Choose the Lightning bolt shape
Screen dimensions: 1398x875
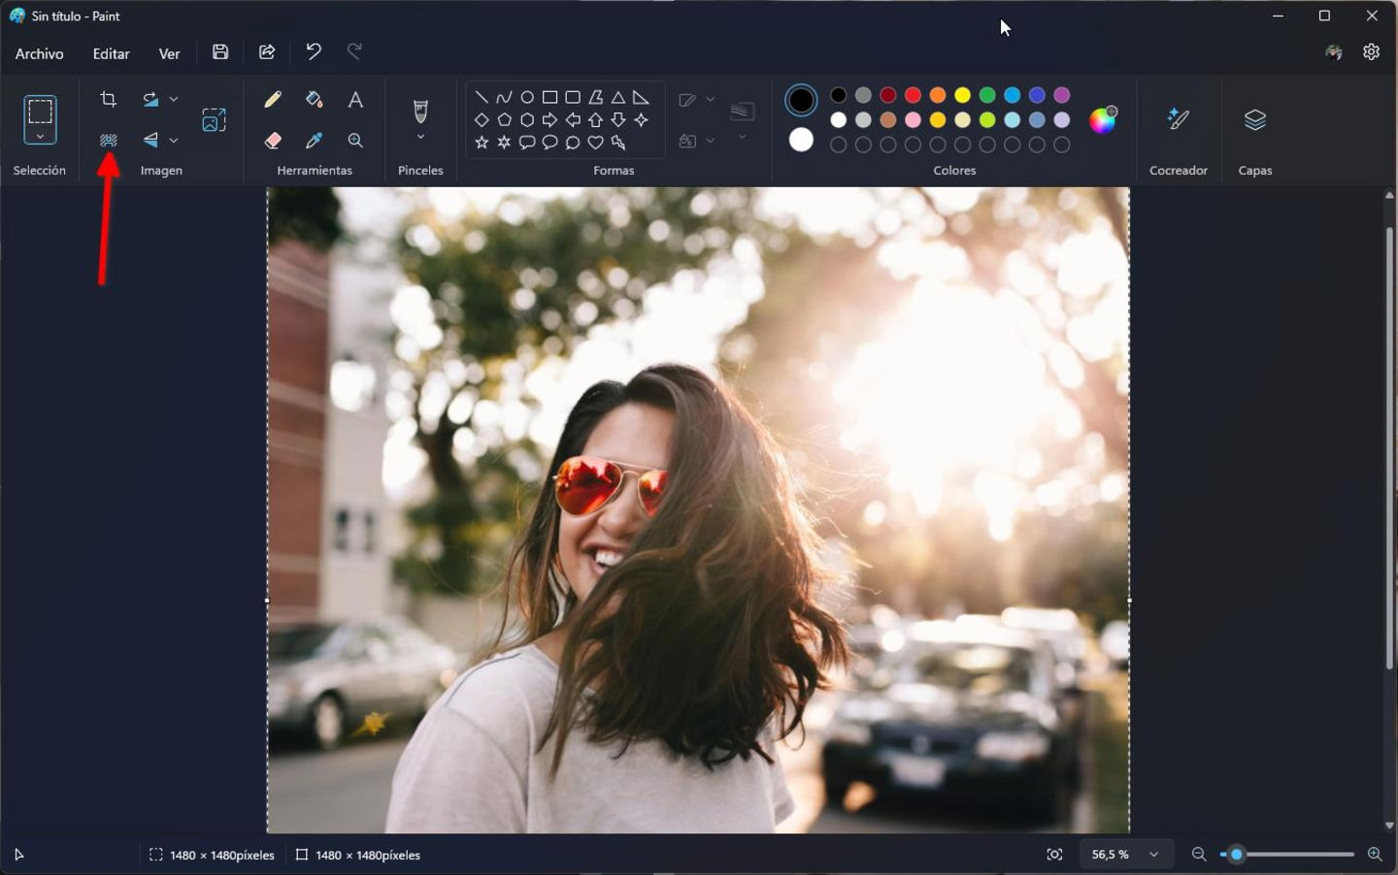click(618, 143)
